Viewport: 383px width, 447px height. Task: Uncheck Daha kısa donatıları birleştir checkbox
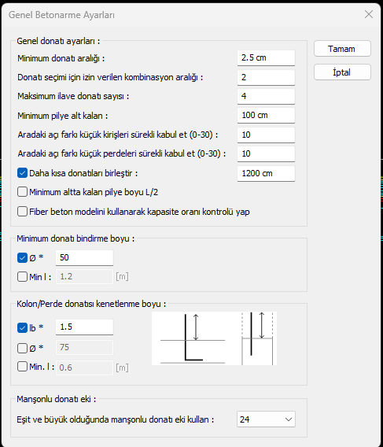click(22, 173)
